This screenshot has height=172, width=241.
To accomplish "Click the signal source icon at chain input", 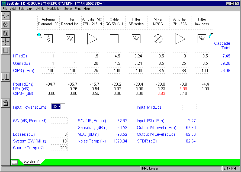I will [39, 35].
